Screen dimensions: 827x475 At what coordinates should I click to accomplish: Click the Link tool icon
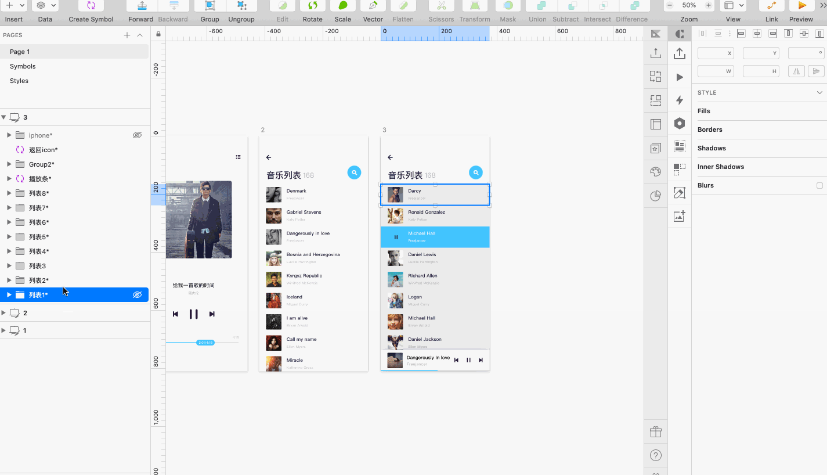pos(771,6)
